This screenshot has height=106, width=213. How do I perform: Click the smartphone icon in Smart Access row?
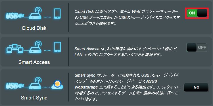pos(57,47)
